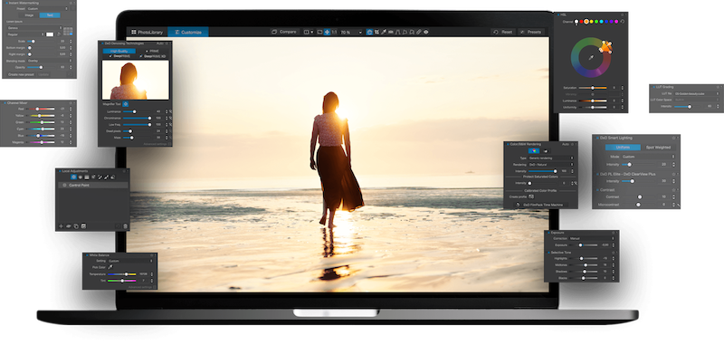Click DxO FilmPack Time Machine button

pos(540,205)
